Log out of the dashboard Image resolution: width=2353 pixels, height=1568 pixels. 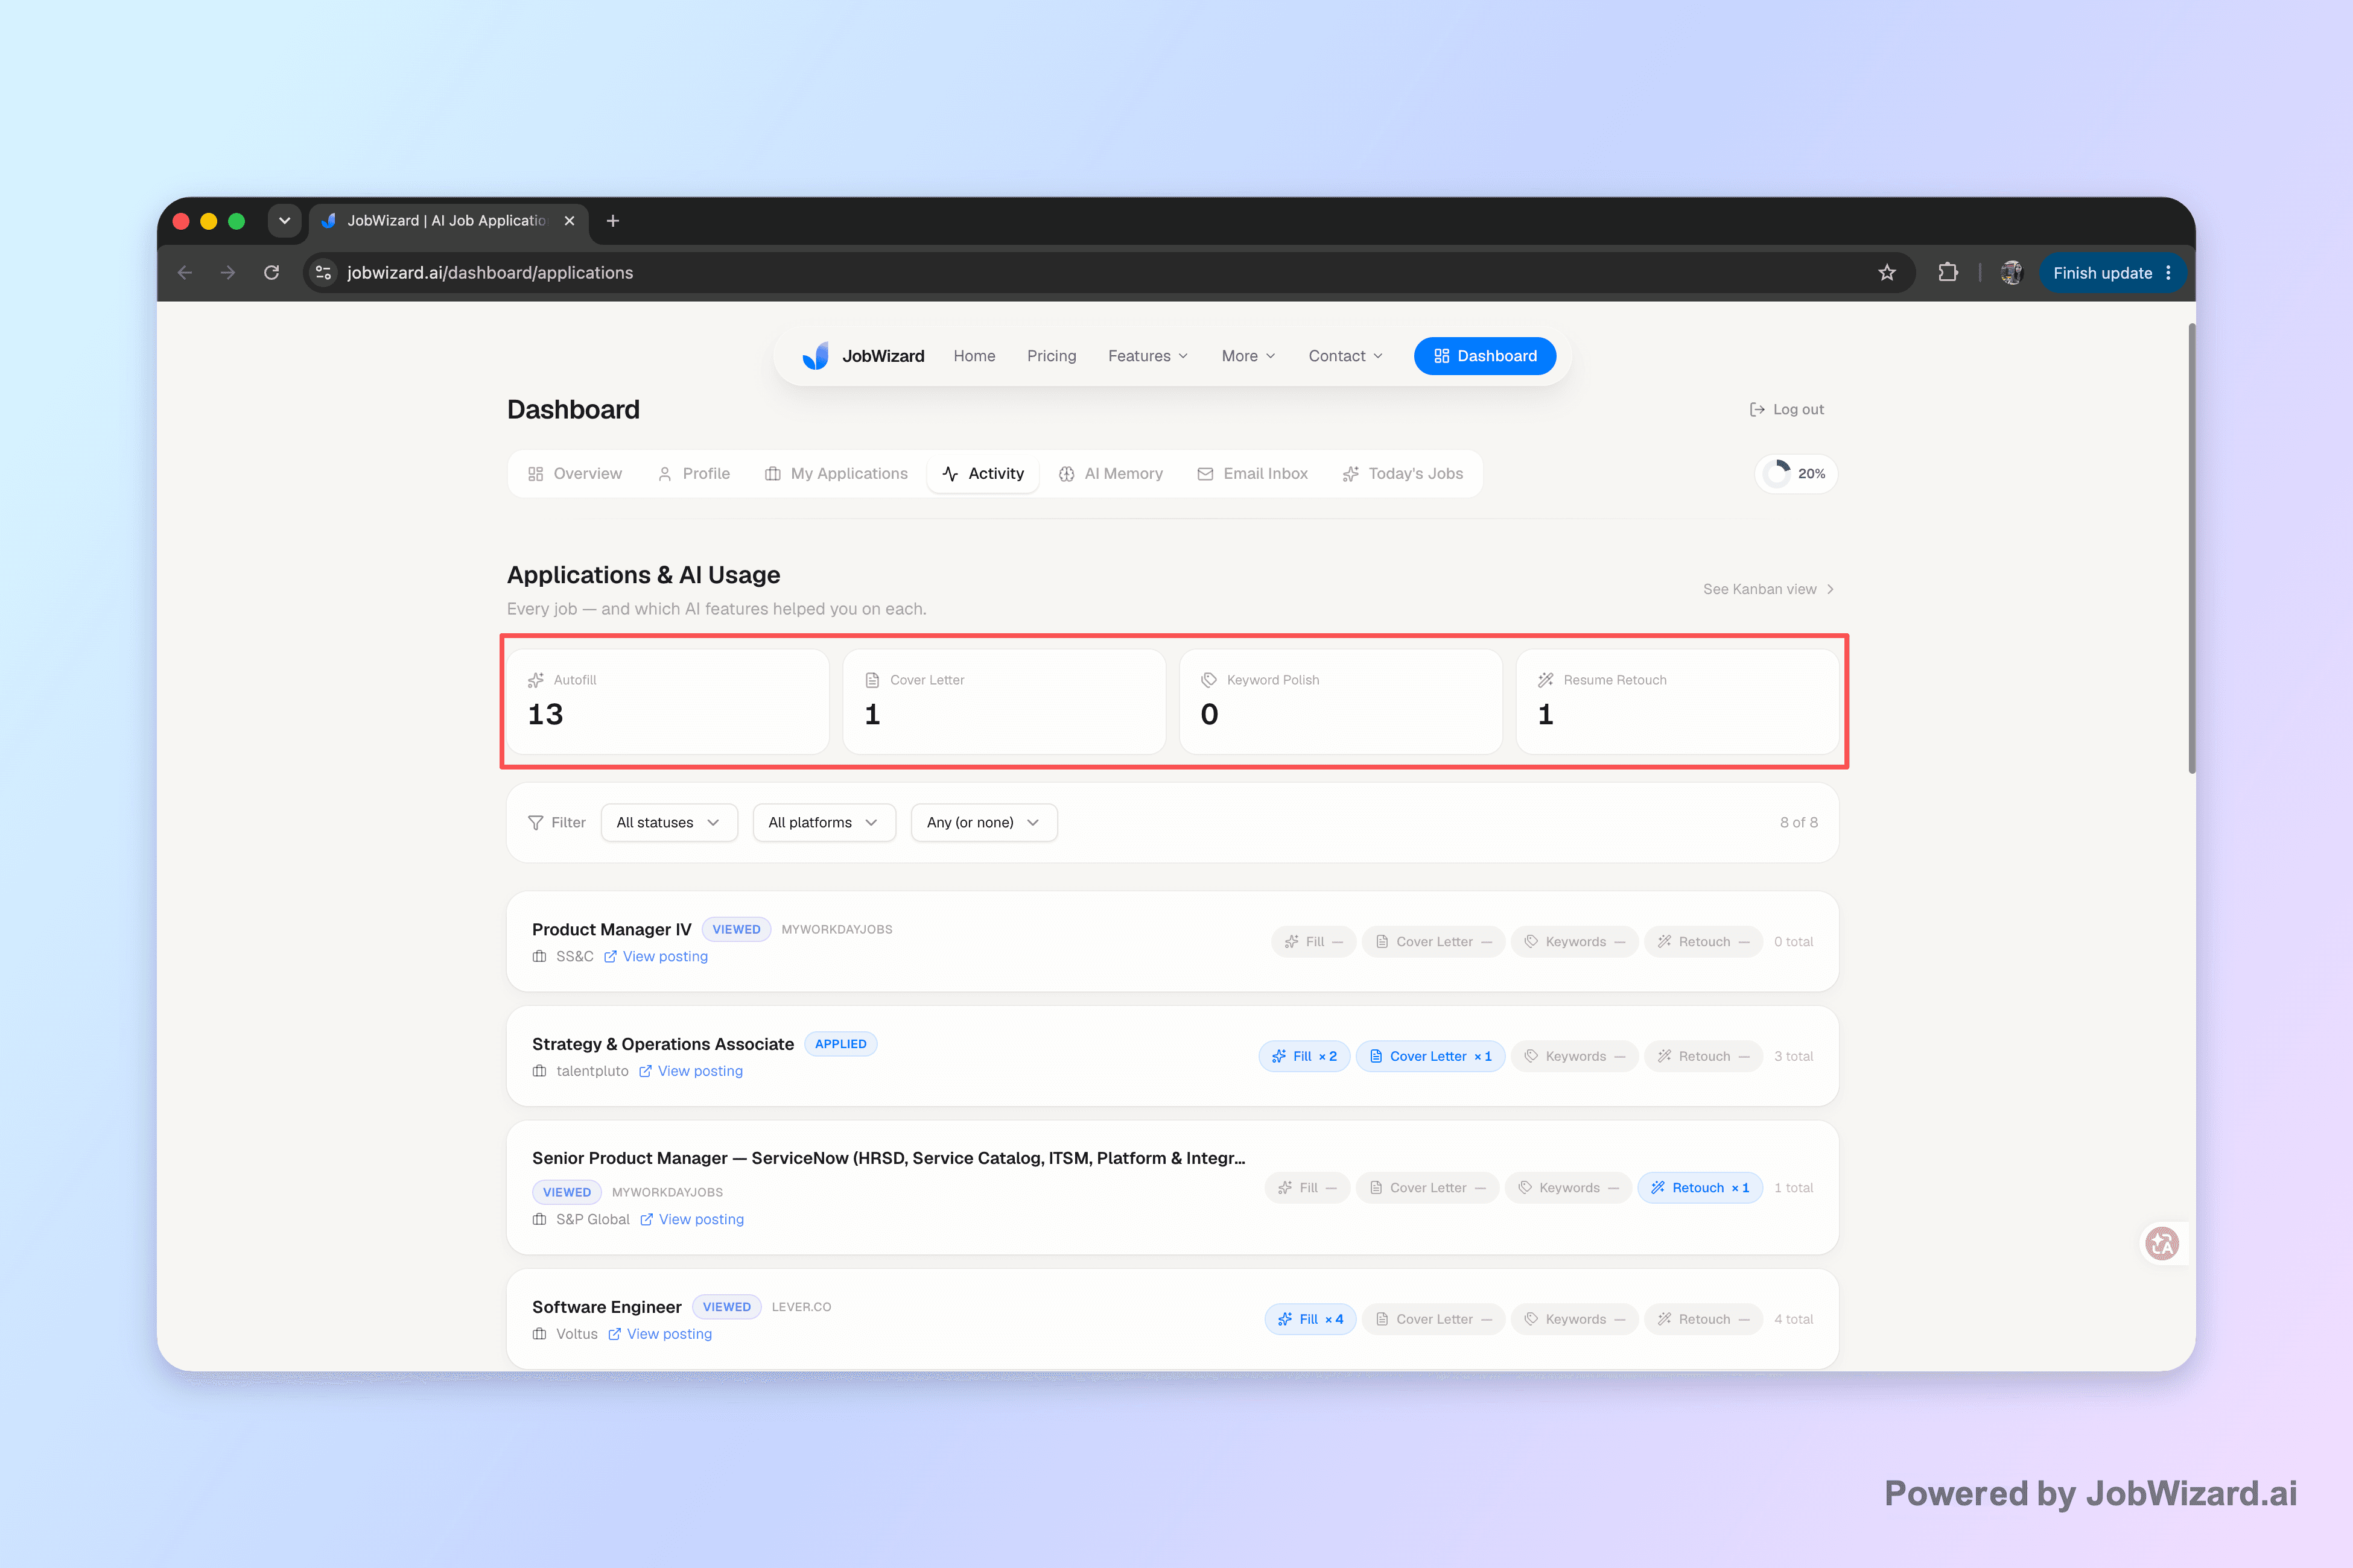coord(1786,410)
